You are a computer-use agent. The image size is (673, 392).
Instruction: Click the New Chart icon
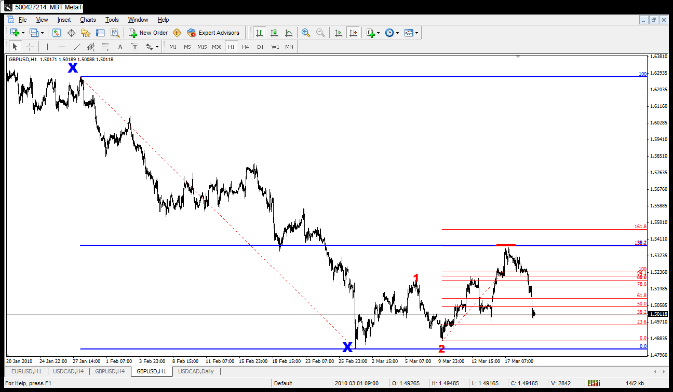(14, 33)
